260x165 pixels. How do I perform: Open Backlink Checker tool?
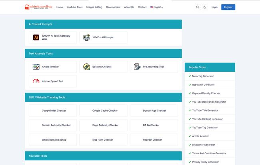[103, 67]
